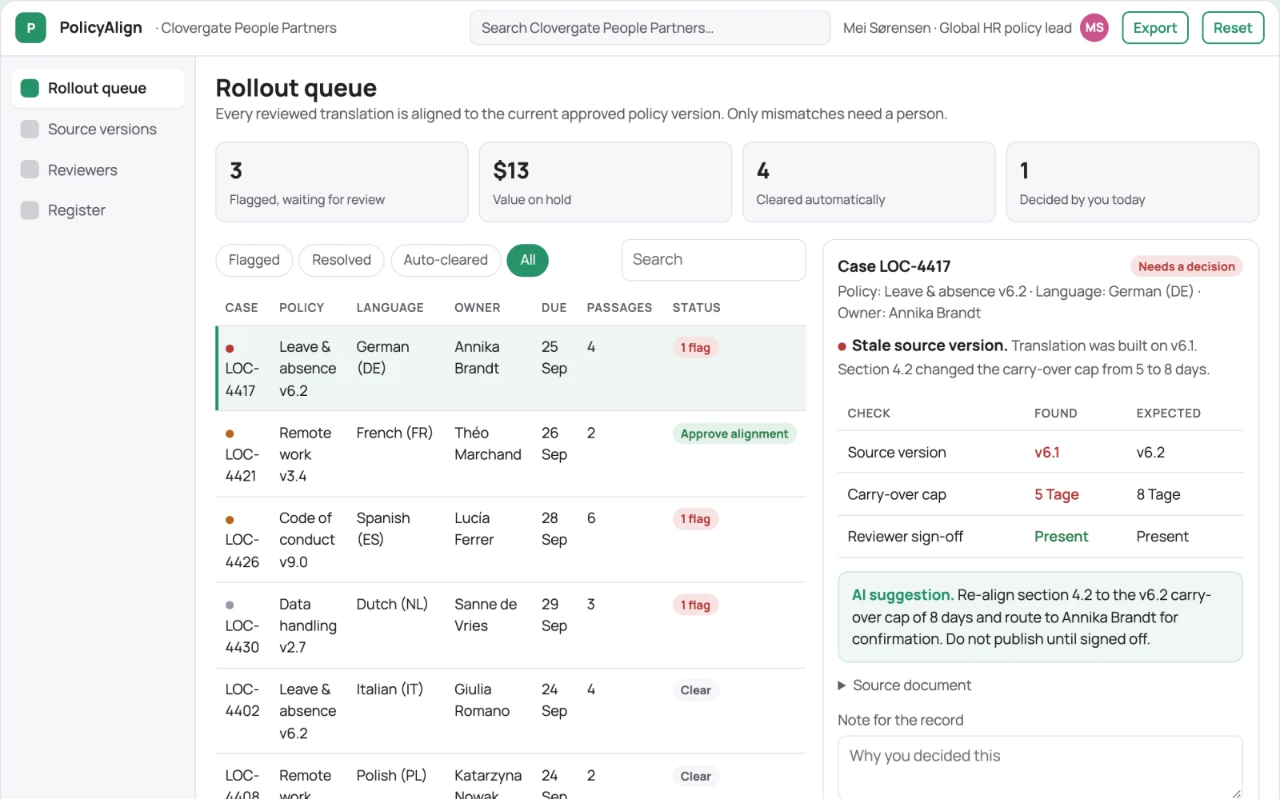Click the Clear badge for LOC-4402
This screenshot has height=799, width=1280.
[x=695, y=690]
